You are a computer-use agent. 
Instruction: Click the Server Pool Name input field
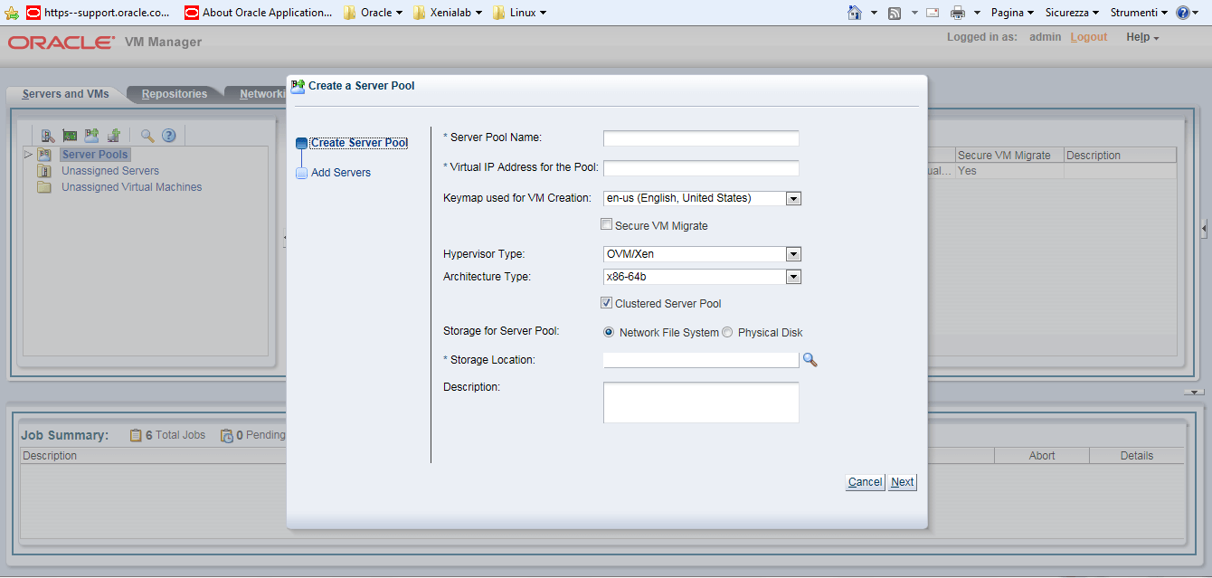click(x=701, y=138)
